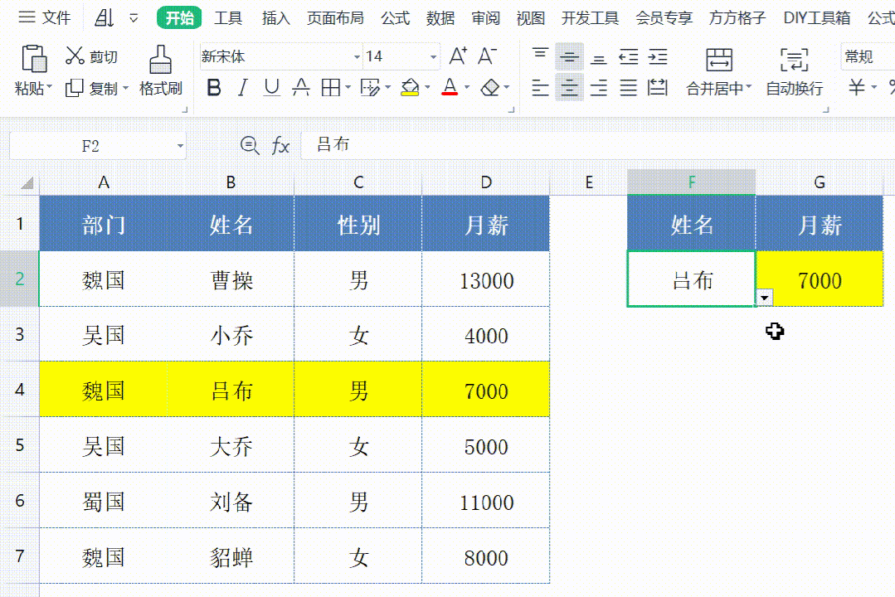Align text left
Viewport: 895px width, 597px height.
pos(540,88)
